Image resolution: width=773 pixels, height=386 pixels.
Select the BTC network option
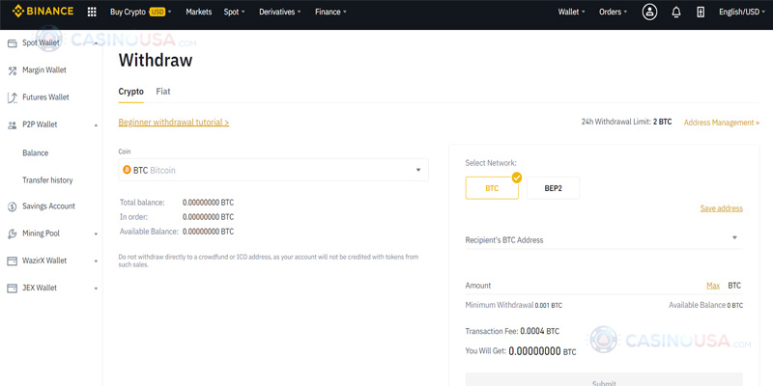click(x=492, y=188)
